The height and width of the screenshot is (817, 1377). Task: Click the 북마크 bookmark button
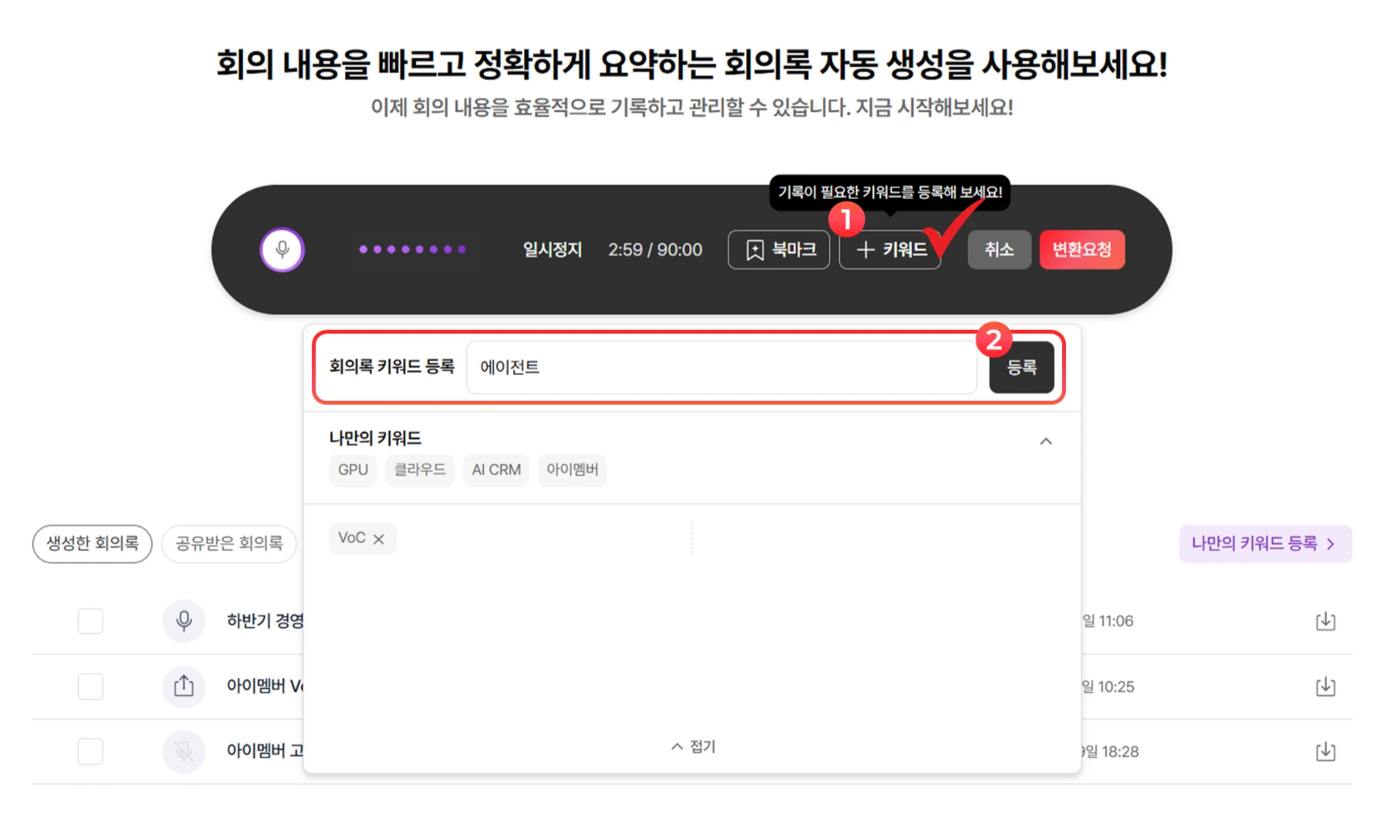778,249
